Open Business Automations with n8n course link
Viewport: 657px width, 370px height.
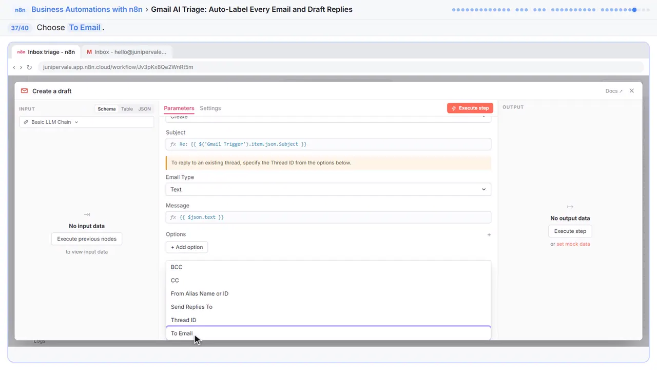click(x=87, y=9)
